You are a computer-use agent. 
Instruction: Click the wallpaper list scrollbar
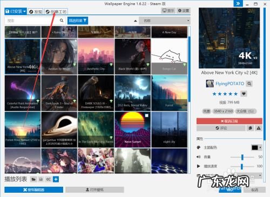(189, 69)
